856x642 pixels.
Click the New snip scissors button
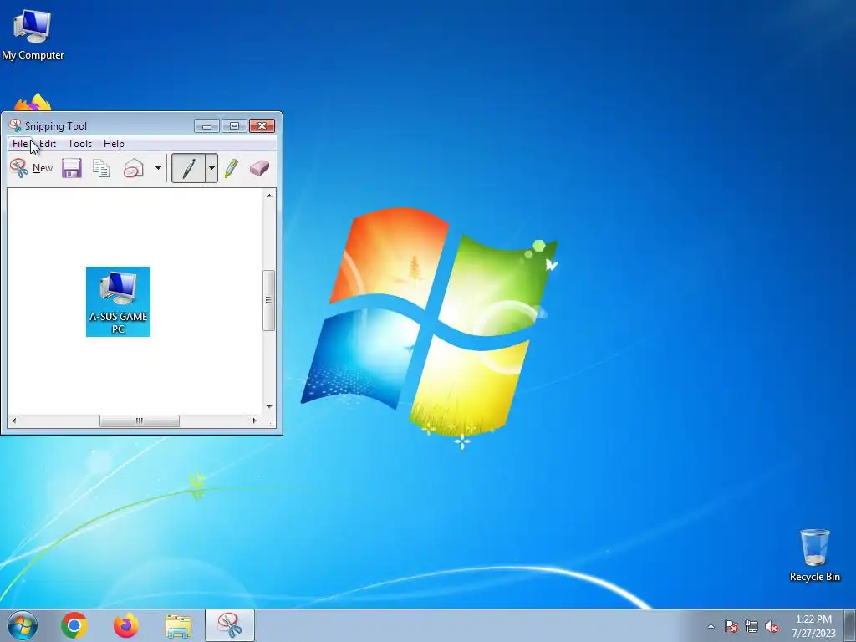[31, 168]
